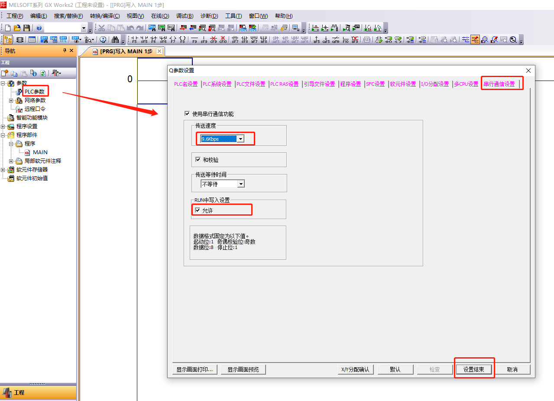Open the 传送等待时间 dropdown
The height and width of the screenshot is (401, 554).
[241, 184]
